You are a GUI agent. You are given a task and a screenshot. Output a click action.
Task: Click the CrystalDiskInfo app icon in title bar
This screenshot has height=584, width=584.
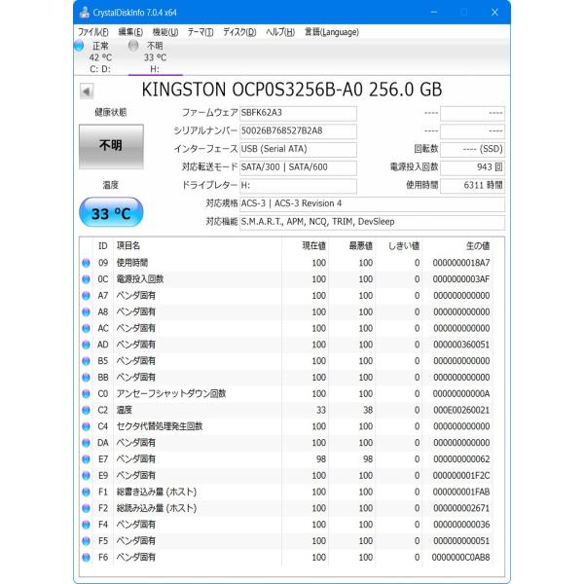[85, 13]
